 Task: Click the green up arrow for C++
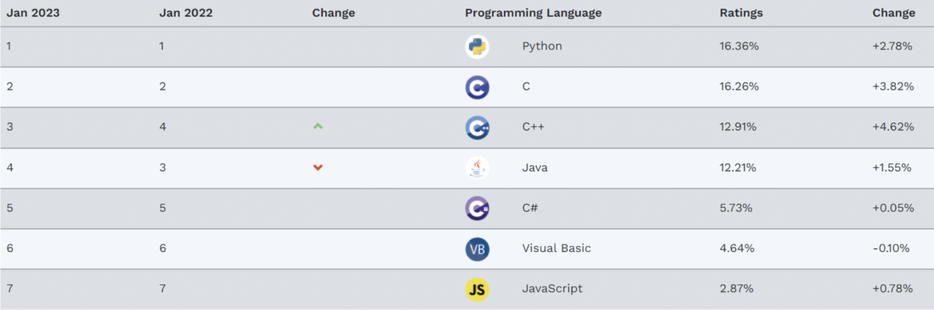(318, 127)
